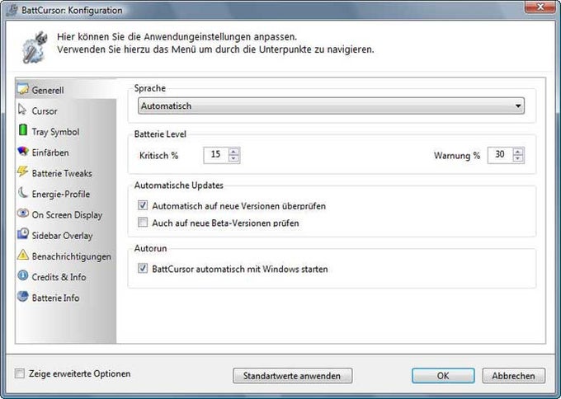
Task: Toggle BattCursor automatisch mit Windows starten
Action: pos(143,268)
